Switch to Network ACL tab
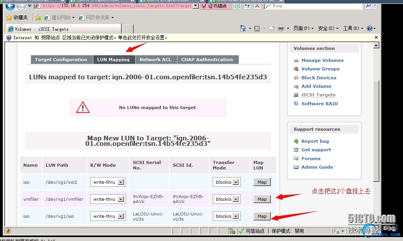 155,60
